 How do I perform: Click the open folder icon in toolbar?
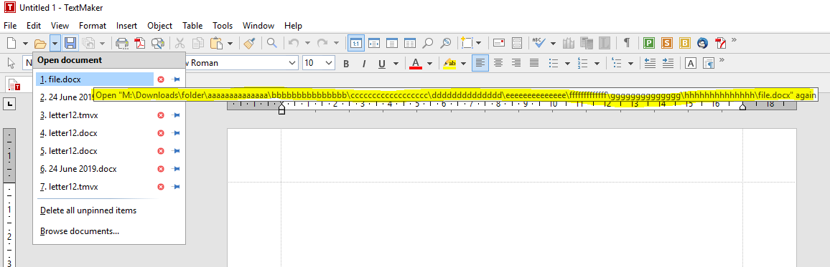tap(40, 43)
